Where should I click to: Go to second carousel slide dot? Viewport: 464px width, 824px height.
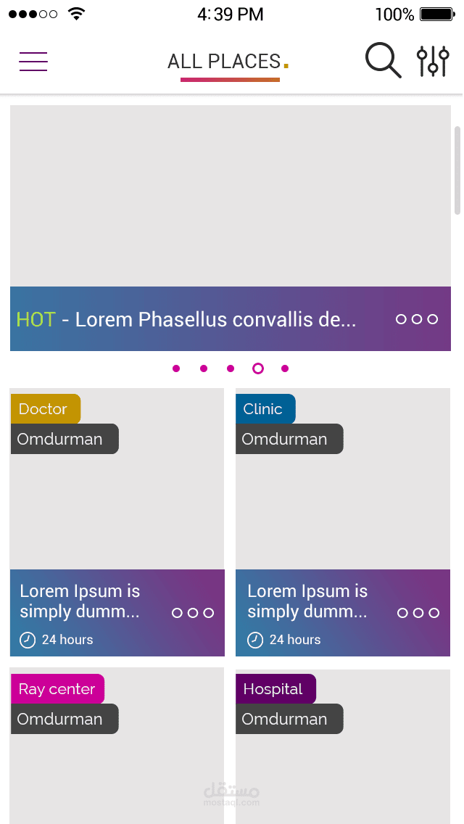pyautogui.click(x=204, y=368)
